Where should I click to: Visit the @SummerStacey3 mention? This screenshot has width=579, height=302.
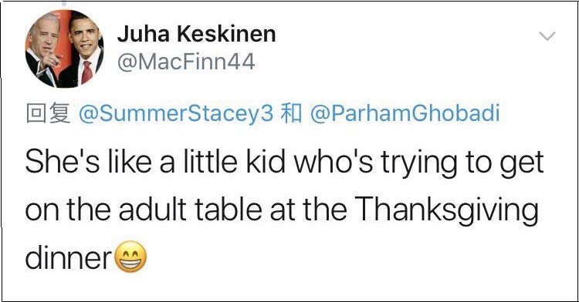tap(175, 113)
